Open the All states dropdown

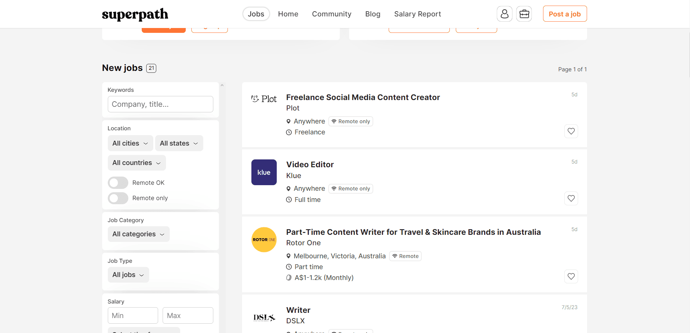[x=179, y=143]
